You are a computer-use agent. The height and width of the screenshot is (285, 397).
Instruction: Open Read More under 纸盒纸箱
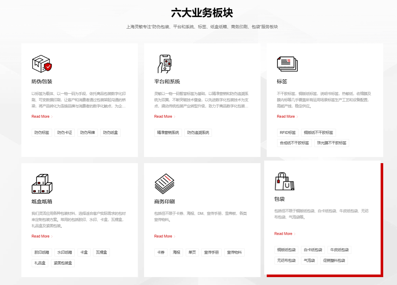[x=42, y=236]
